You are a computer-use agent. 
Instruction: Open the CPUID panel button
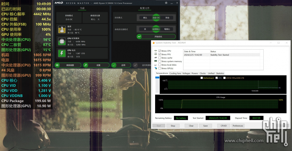pos(224,125)
